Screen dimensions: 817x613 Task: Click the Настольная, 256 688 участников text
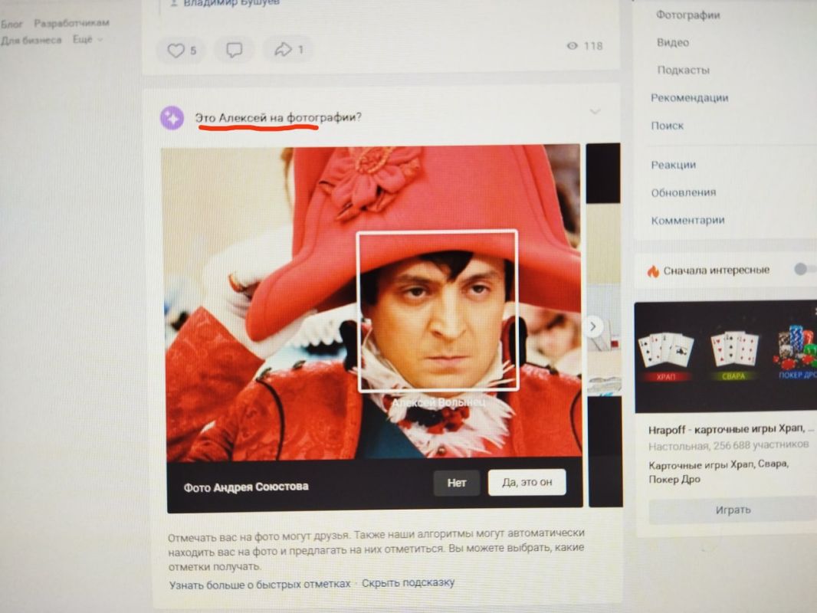click(728, 446)
